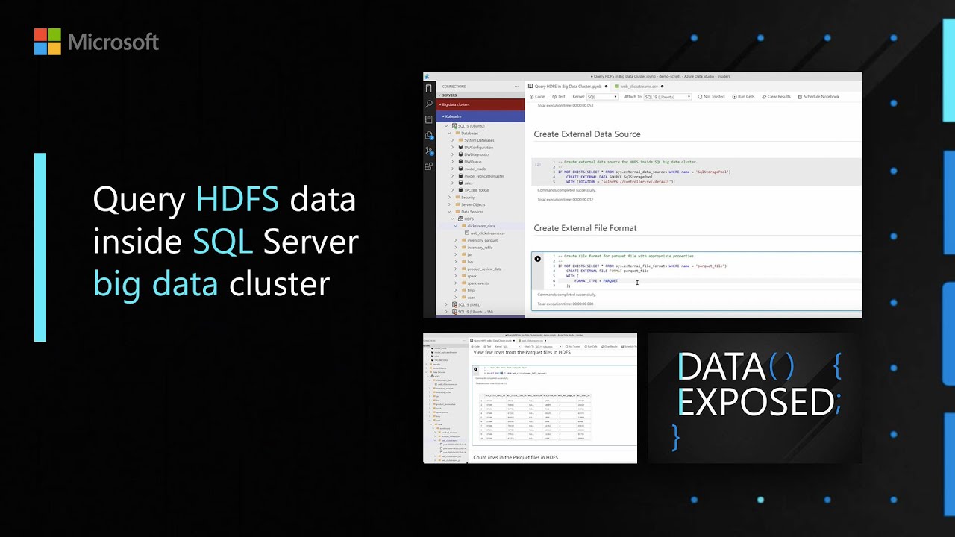Toggle Not Trusted in large screenshot toolbar
The height and width of the screenshot is (537, 955).
coord(711,97)
